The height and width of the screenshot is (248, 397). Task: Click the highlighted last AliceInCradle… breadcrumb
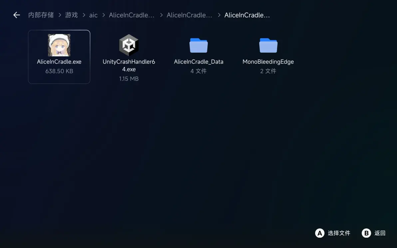(x=247, y=15)
